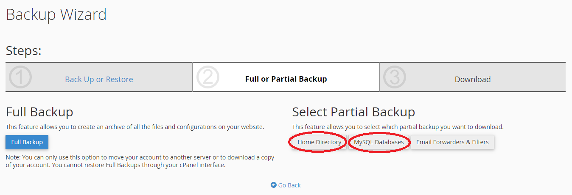
Task: Click the blue Full Backup button
Action: [27, 142]
